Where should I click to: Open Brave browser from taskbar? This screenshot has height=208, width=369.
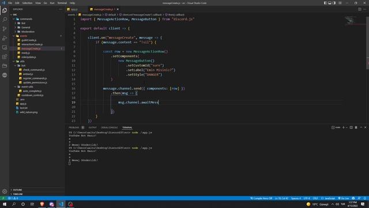coord(42,204)
